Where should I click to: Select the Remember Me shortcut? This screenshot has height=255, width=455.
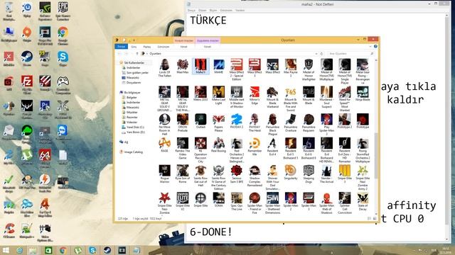(x=255, y=147)
